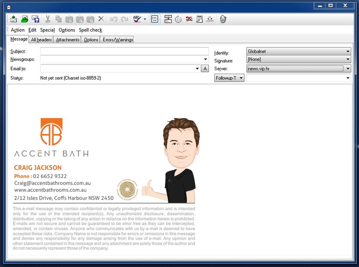This screenshot has height=267, width=359.
Task: Click the Followup-T button
Action: [229, 78]
